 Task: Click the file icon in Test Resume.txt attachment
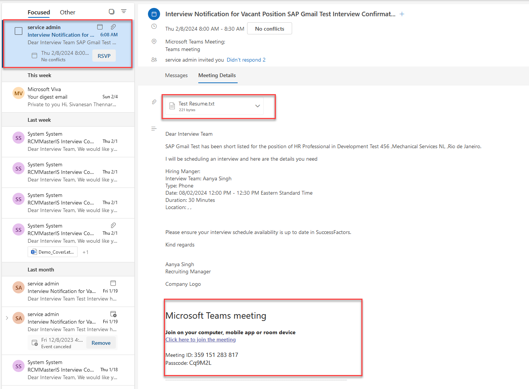(172, 106)
